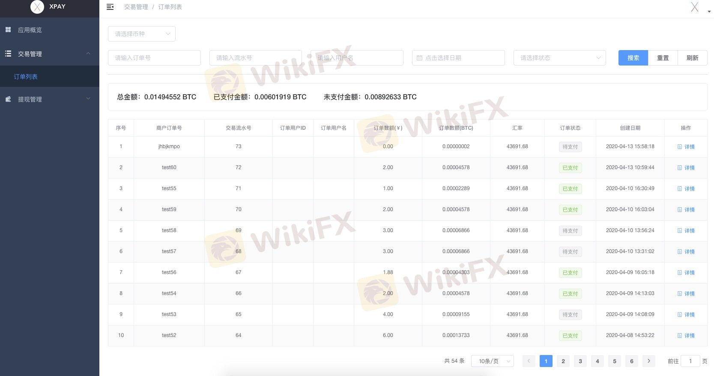Open the user avatar menu at top right
The height and width of the screenshot is (376, 714).
click(695, 7)
